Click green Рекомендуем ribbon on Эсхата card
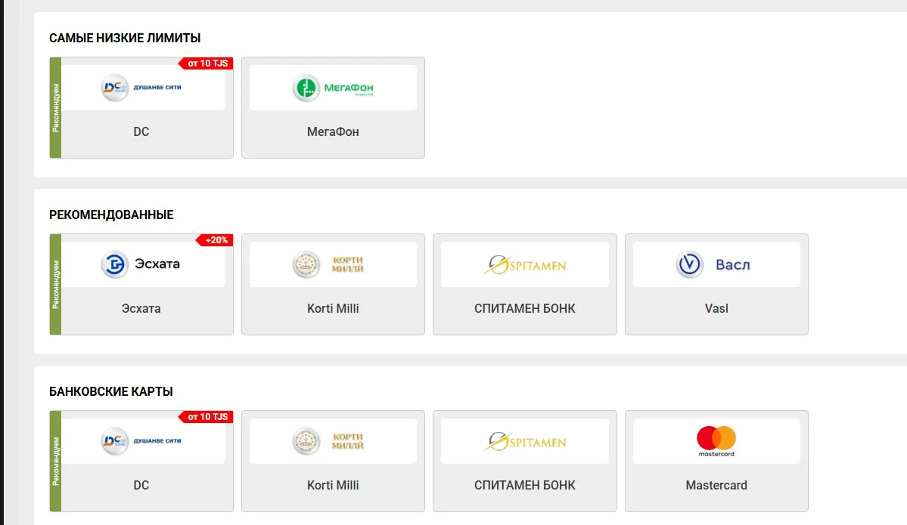Viewport: 907px width, 525px height. pyautogui.click(x=55, y=284)
